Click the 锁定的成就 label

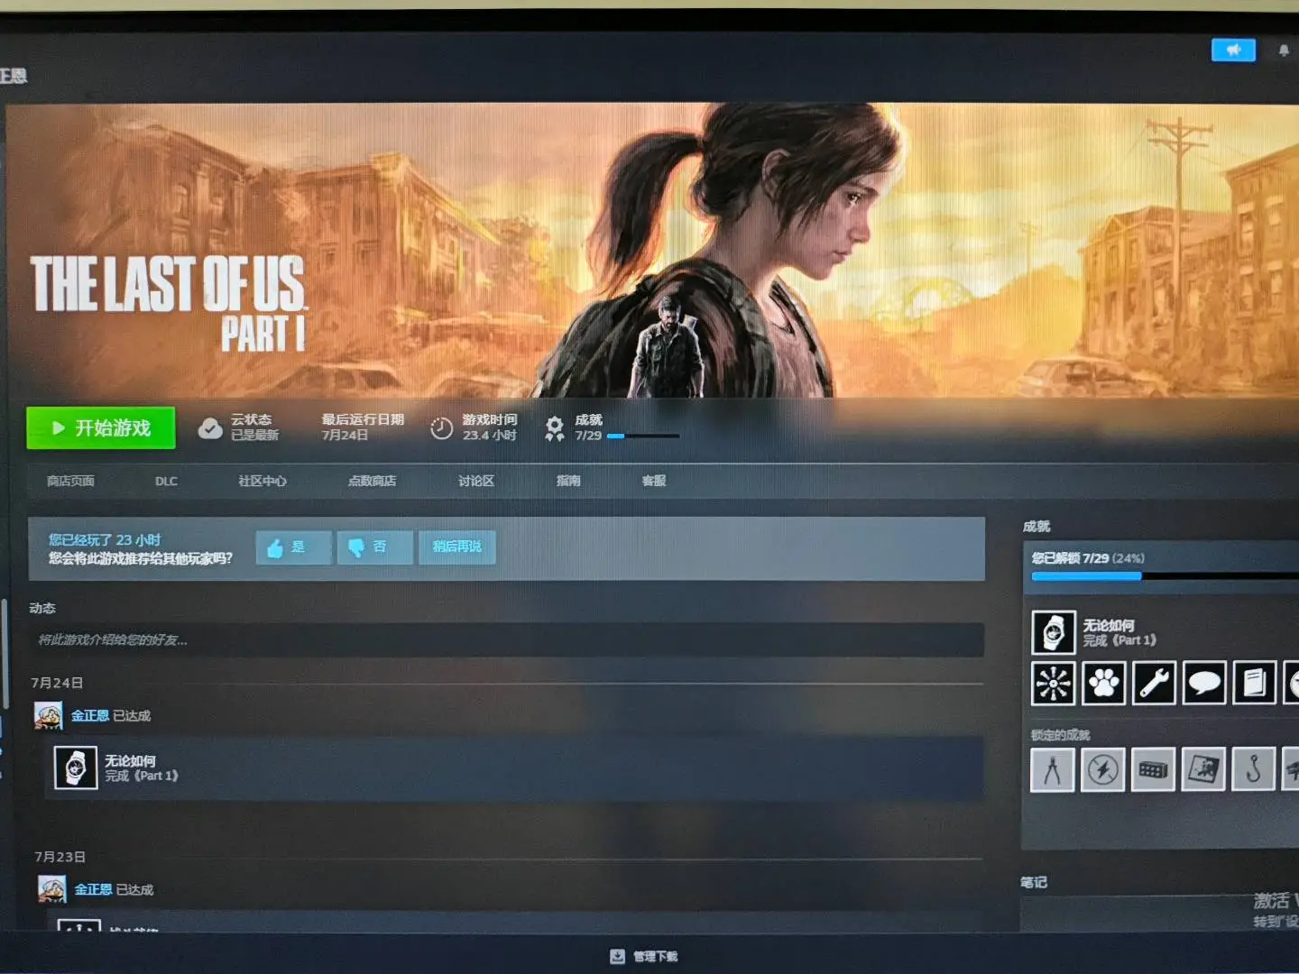(1060, 735)
